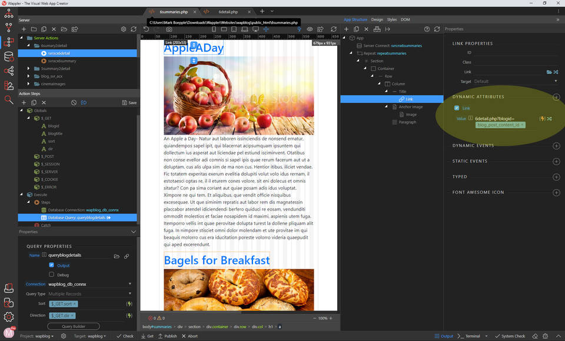This screenshot has width=565, height=341.
Task: Open the Database Manager sidebar icon
Action: [x=9, y=57]
